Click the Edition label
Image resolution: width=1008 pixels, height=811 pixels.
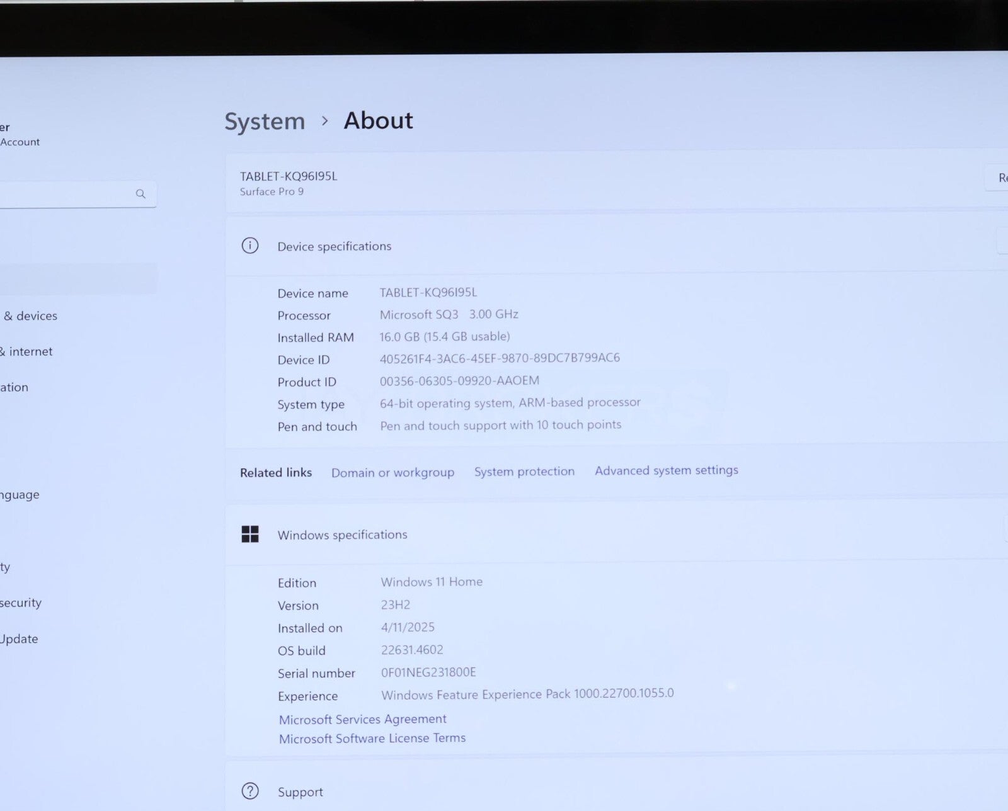297,583
